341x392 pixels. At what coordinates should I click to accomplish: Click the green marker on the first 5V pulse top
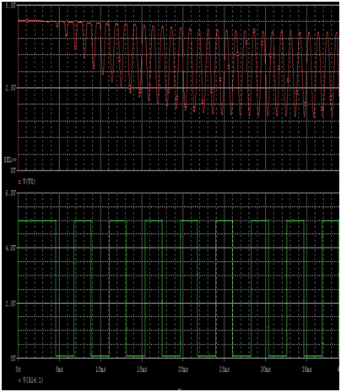point(31,220)
